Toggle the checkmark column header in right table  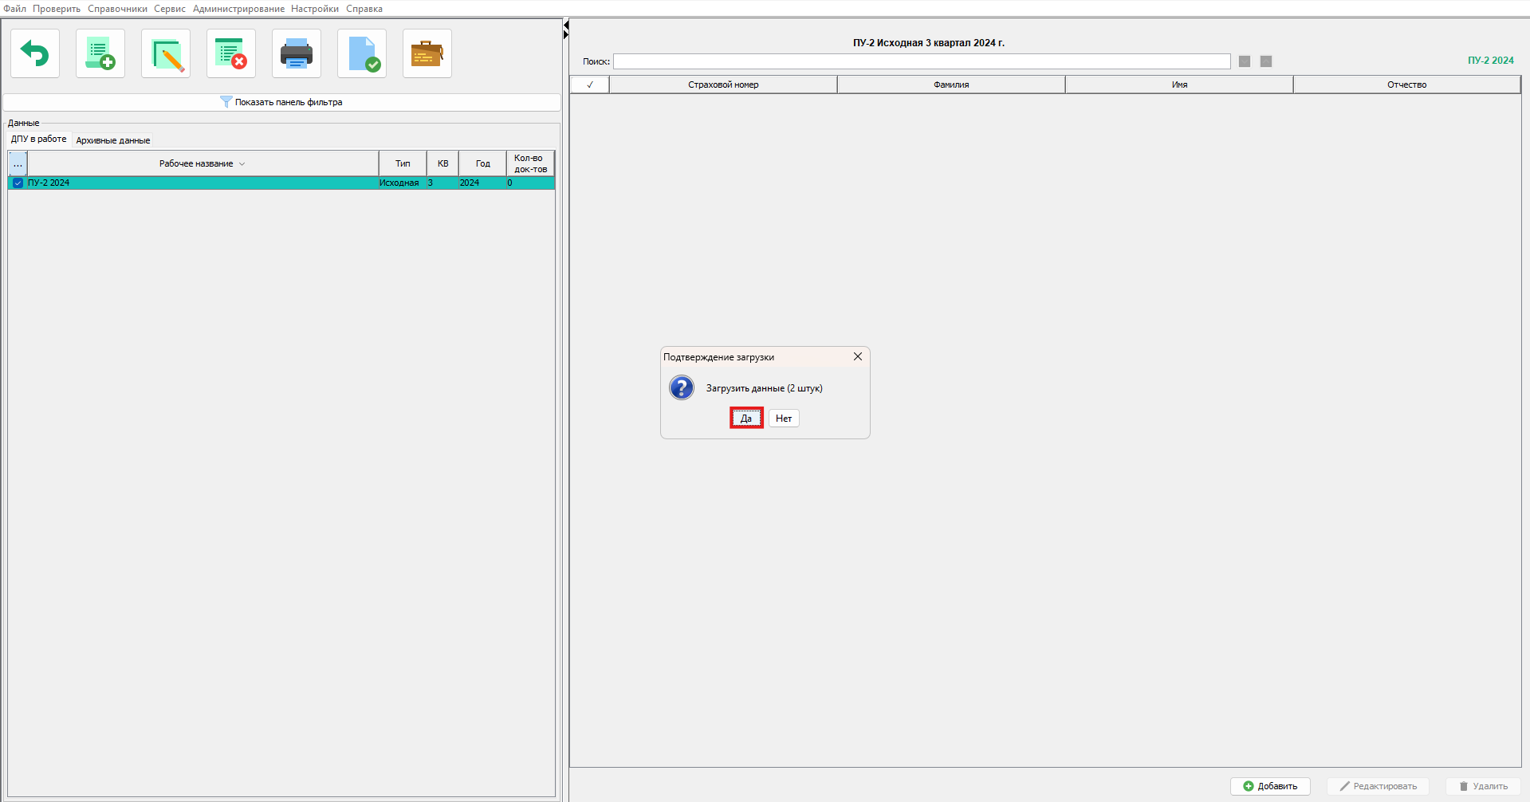590,85
